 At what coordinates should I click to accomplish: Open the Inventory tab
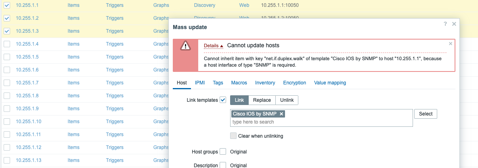[x=265, y=83]
